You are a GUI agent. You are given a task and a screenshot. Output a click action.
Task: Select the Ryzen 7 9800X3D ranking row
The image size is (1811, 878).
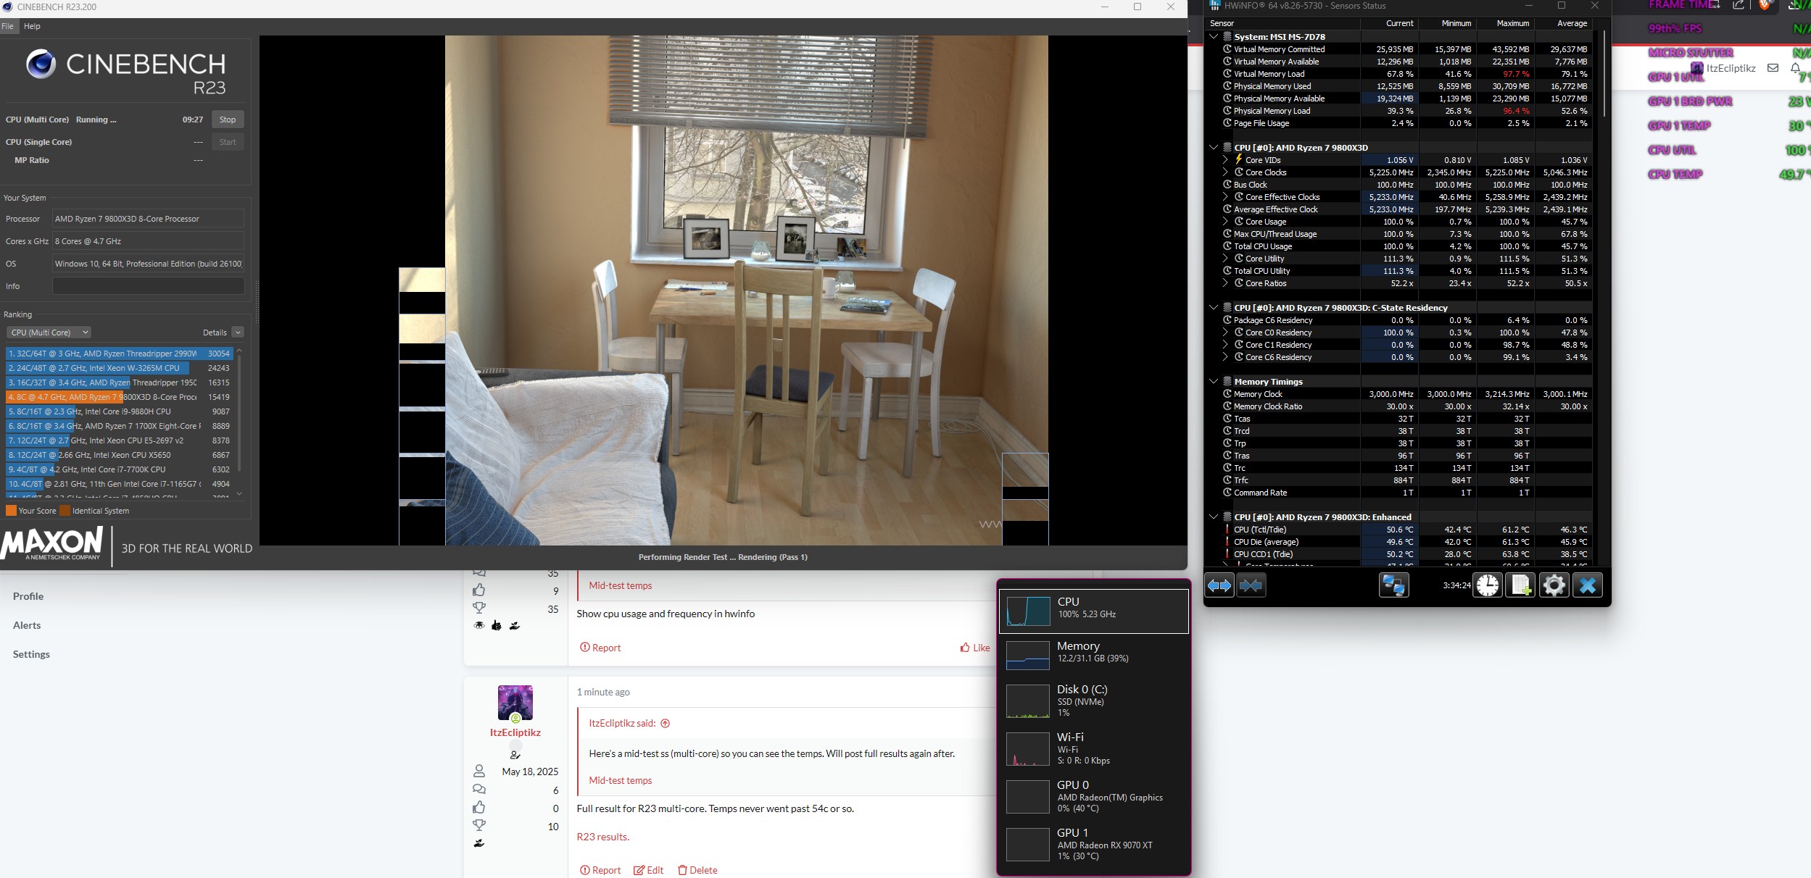[x=119, y=397]
